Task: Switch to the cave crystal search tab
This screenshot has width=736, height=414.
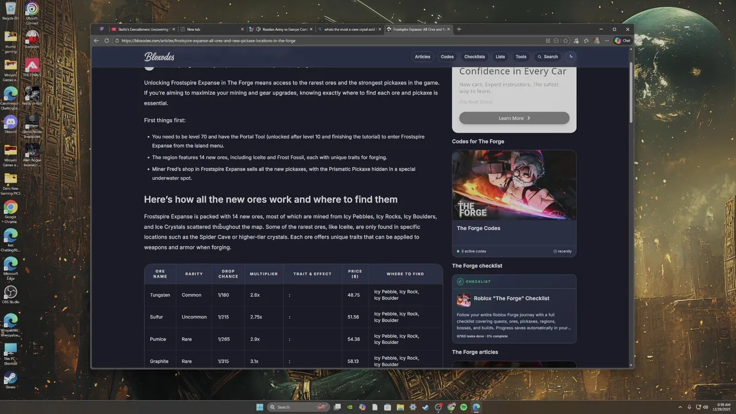Action: (x=349, y=29)
